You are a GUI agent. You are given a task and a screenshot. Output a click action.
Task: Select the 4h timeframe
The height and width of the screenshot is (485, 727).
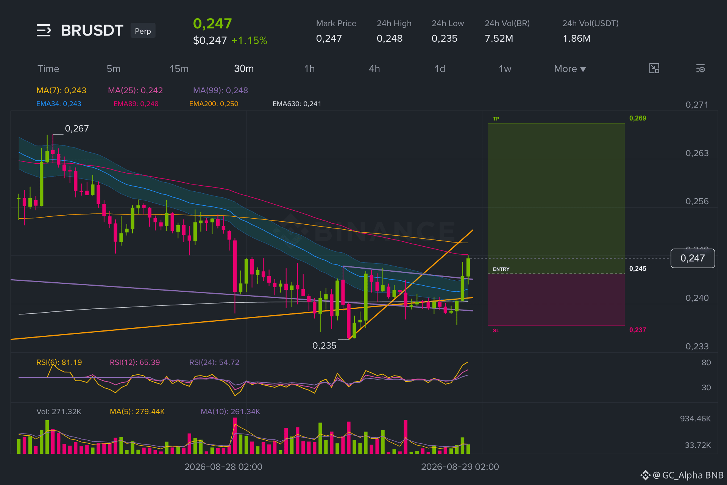tap(374, 69)
